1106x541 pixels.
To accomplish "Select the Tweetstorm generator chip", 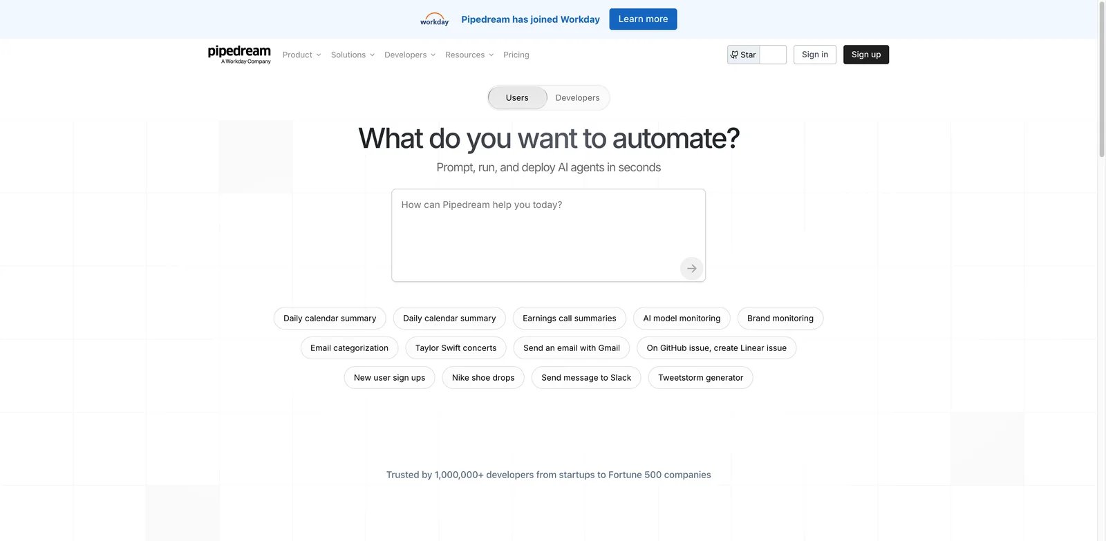I will [701, 378].
